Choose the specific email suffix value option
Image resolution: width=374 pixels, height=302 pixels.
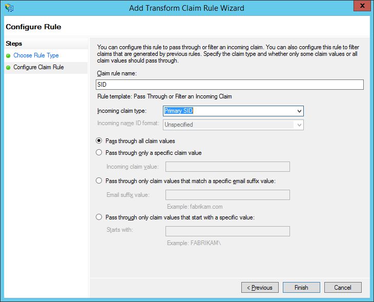coord(99,181)
